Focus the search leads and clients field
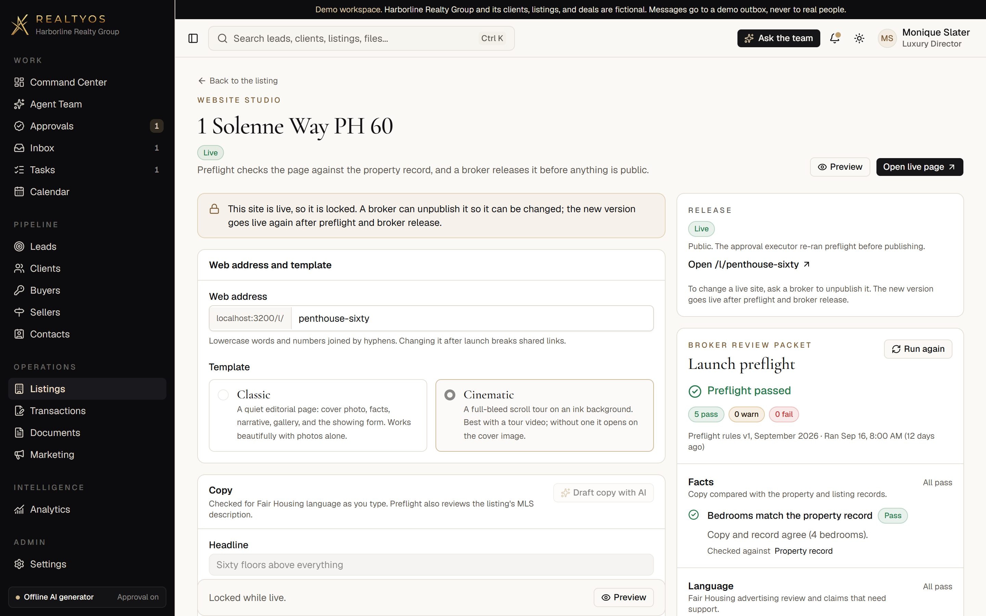986x616 pixels. (362, 38)
